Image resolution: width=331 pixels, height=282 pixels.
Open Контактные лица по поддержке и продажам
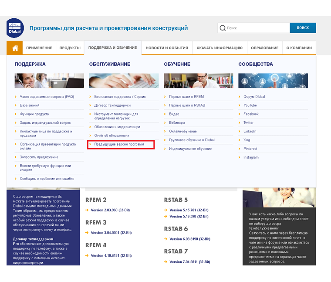tap(46, 133)
